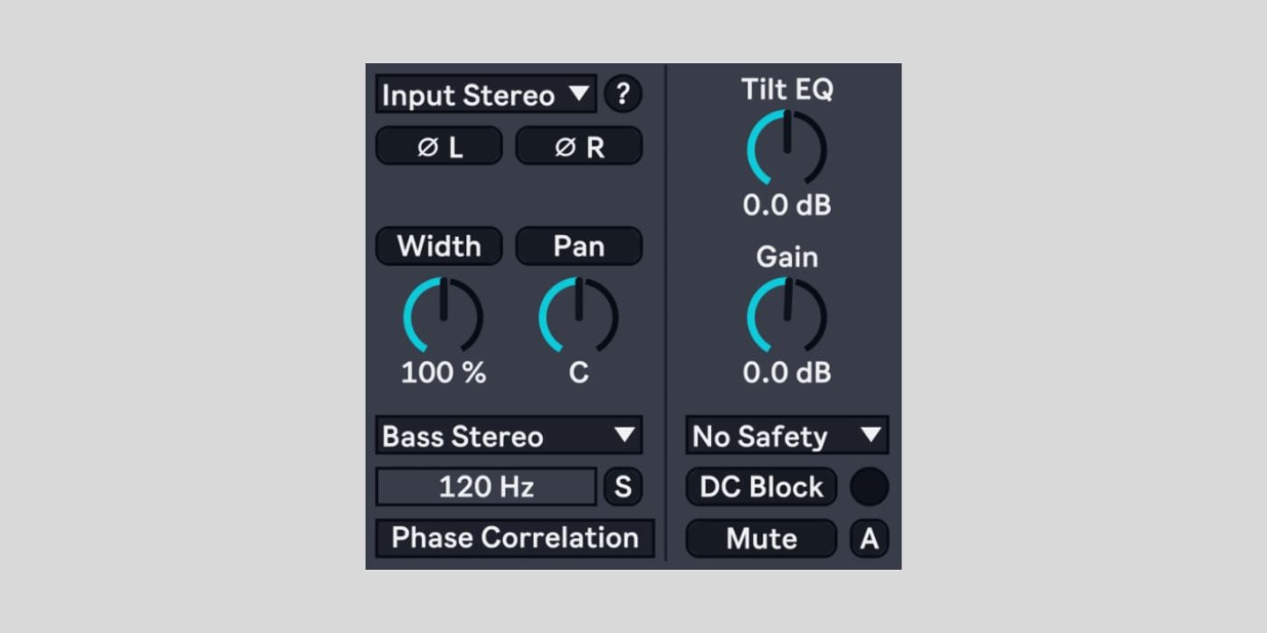Click the Tilt EQ knob
Viewport: 1267px width, 633px height.
[786, 148]
